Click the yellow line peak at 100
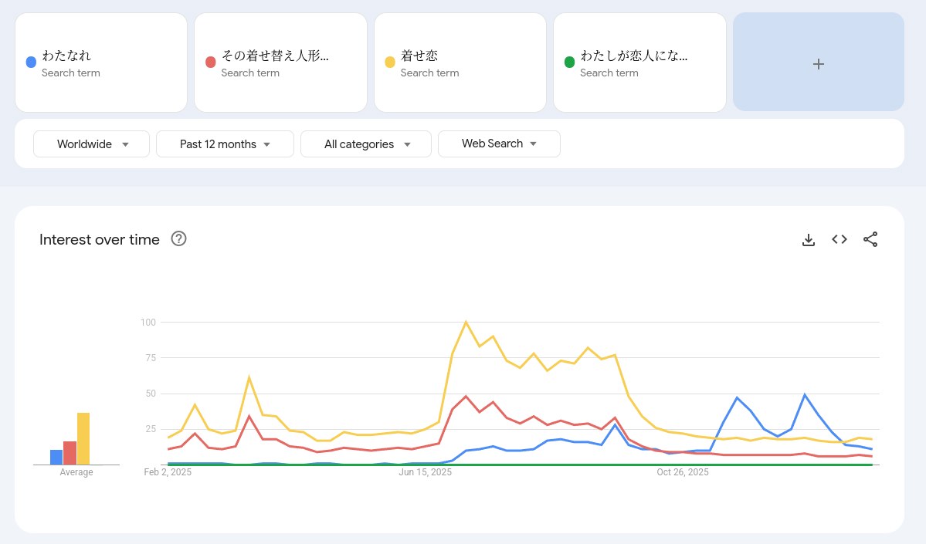 tap(466, 322)
